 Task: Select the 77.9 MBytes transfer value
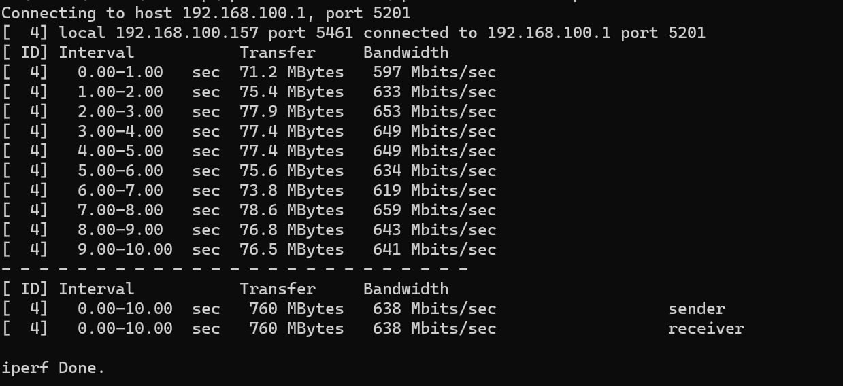[291, 111]
